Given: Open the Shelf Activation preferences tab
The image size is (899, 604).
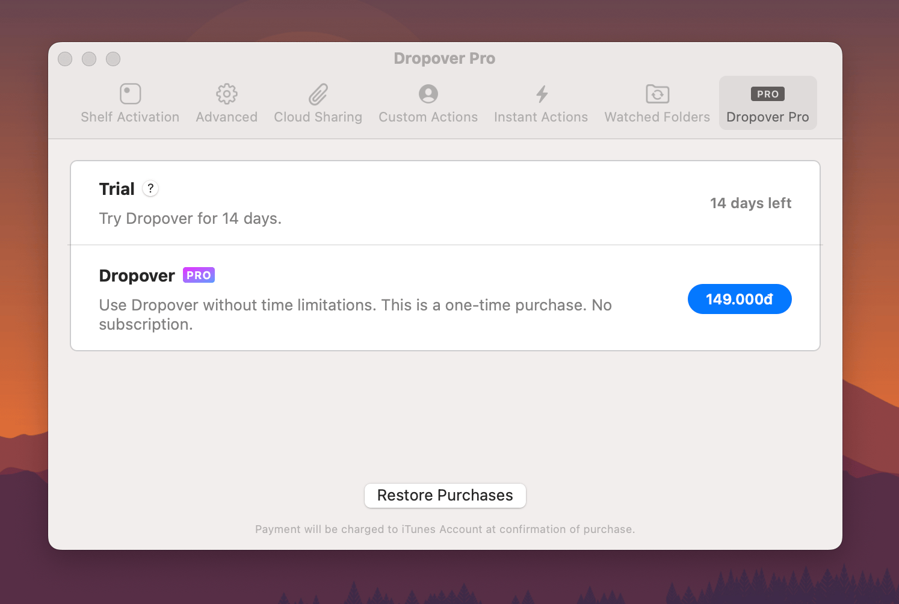Looking at the screenshot, I should coord(130,103).
